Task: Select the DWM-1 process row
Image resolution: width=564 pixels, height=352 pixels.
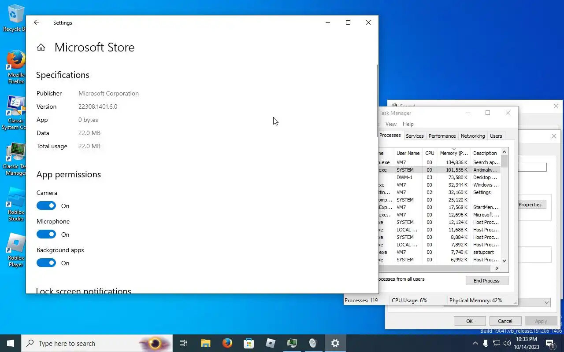Action: pyautogui.click(x=440, y=177)
